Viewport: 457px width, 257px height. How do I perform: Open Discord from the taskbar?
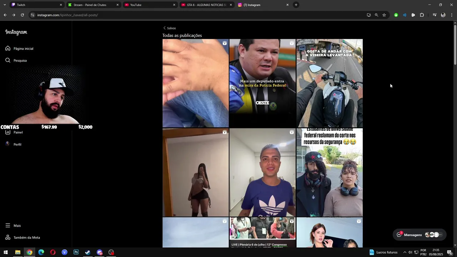tap(100, 252)
